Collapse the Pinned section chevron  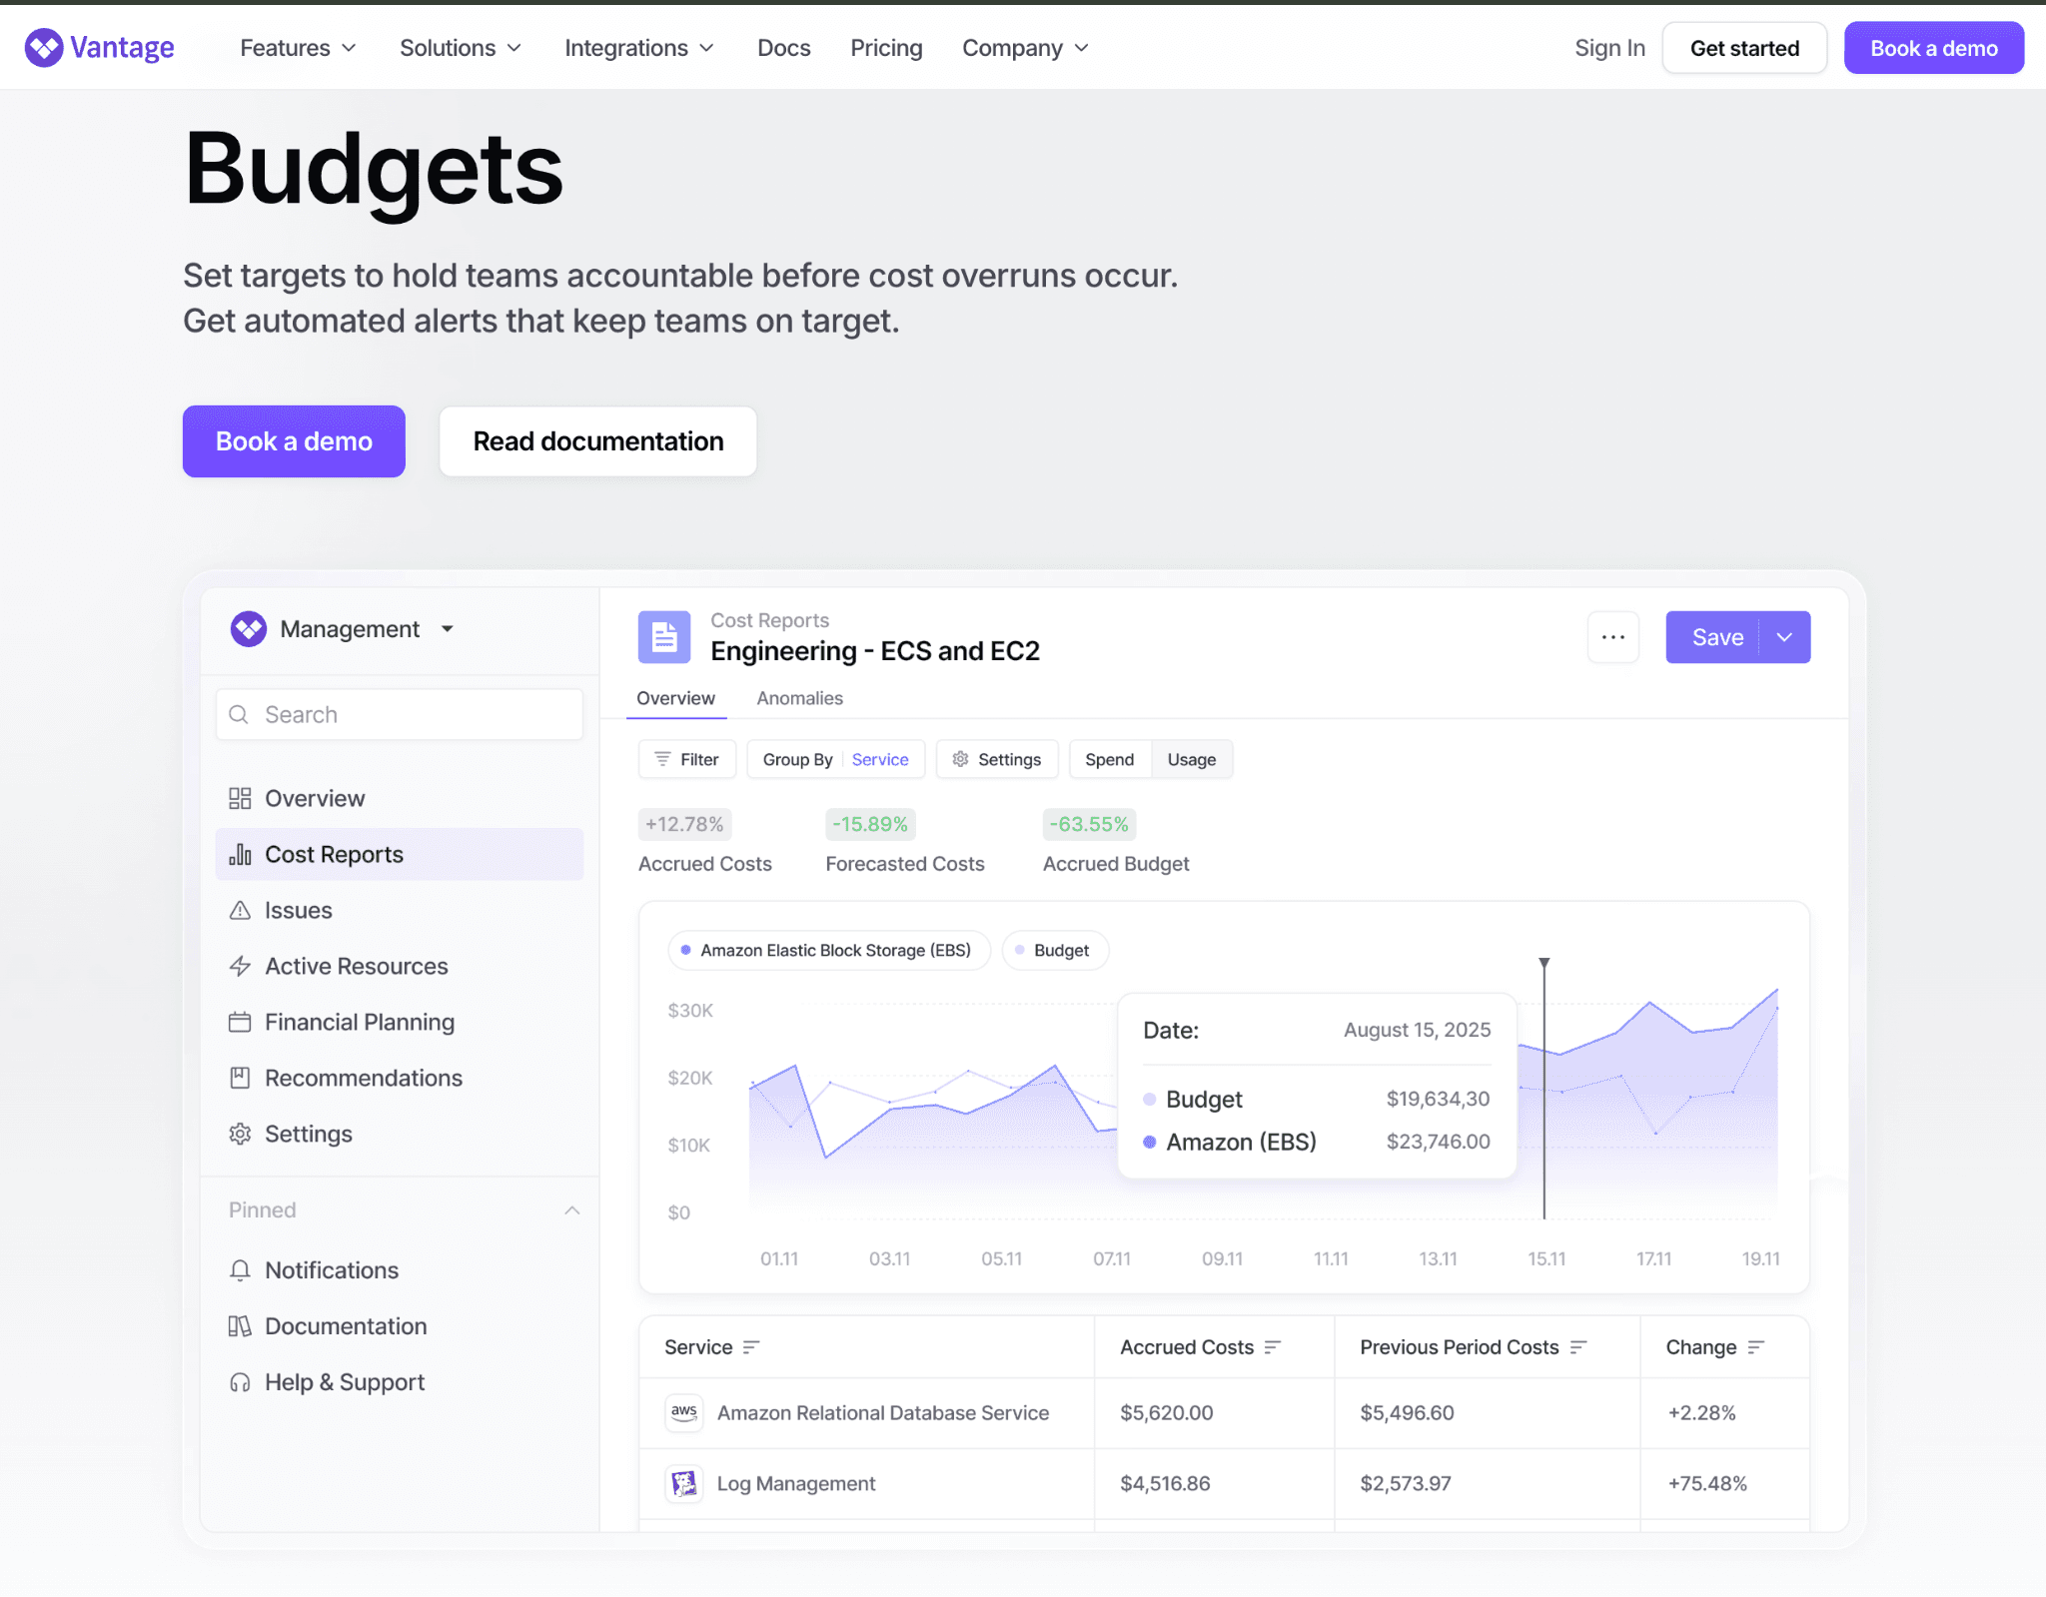point(572,1210)
